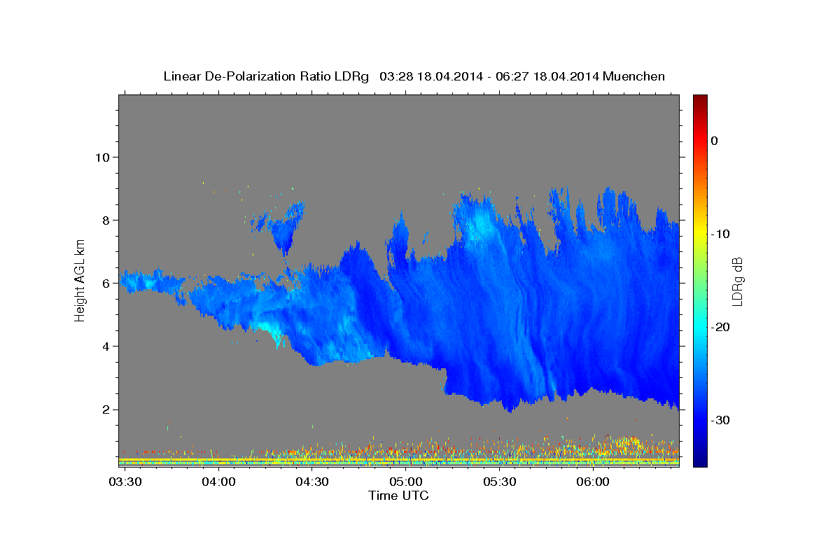Click the '04:30' time tick label
Viewport: 840px width, 560px height.
click(x=313, y=482)
